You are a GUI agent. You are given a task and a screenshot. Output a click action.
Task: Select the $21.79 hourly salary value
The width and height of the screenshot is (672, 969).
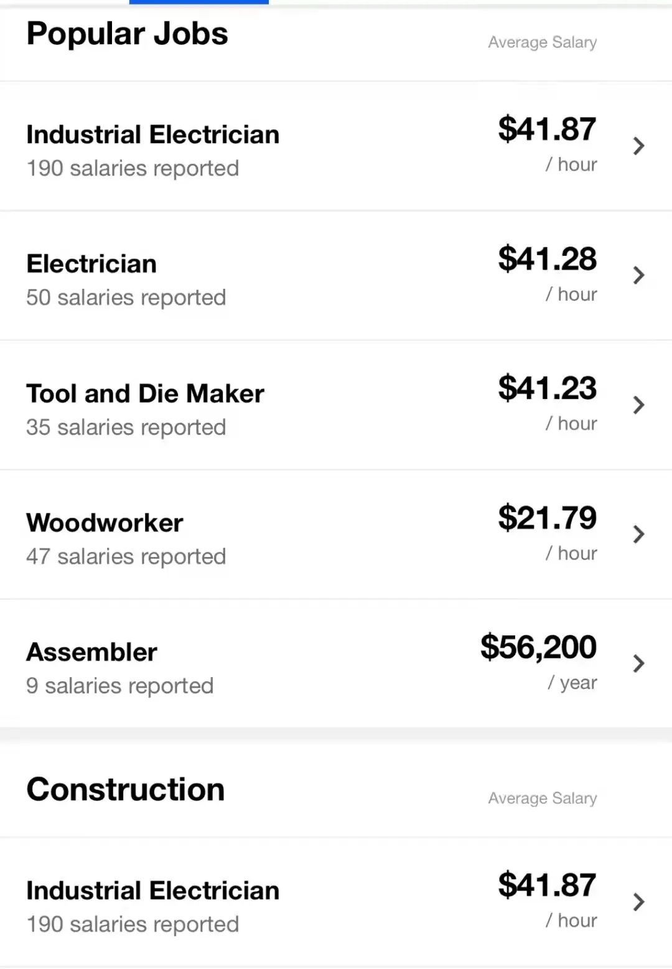click(x=547, y=518)
